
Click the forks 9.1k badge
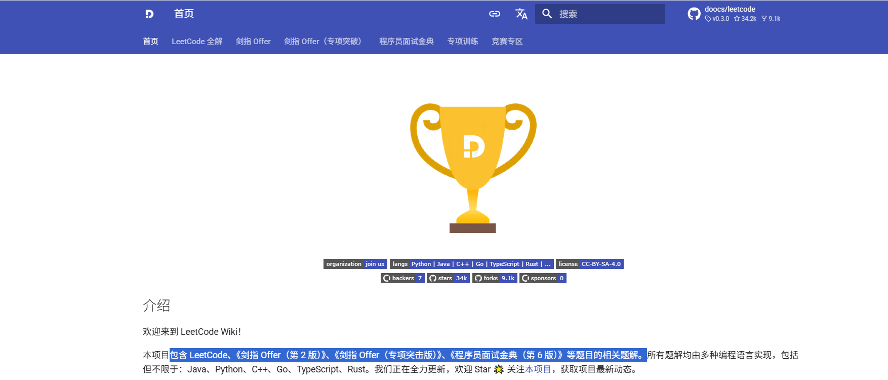tap(495, 278)
